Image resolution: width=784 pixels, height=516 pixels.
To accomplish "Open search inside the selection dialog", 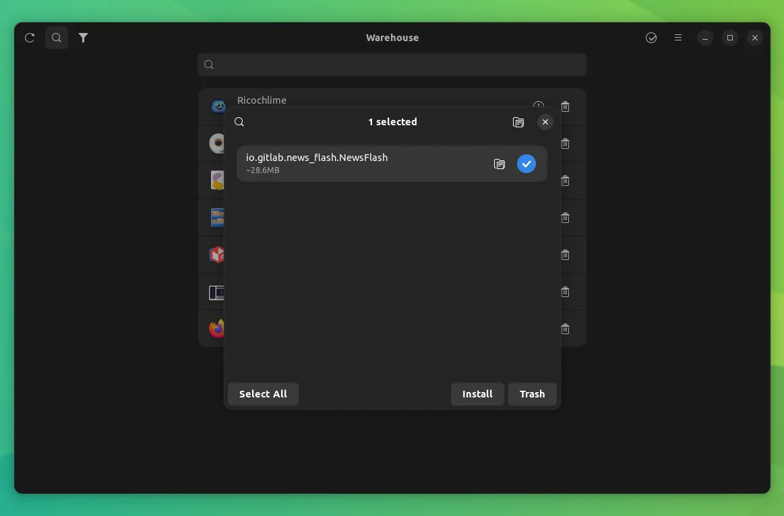I will click(239, 122).
